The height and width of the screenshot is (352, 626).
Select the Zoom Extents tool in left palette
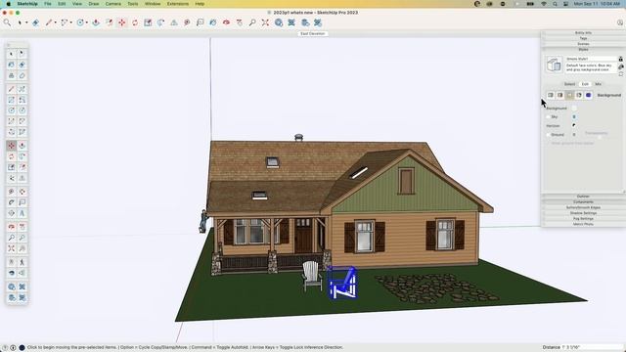click(x=11, y=248)
